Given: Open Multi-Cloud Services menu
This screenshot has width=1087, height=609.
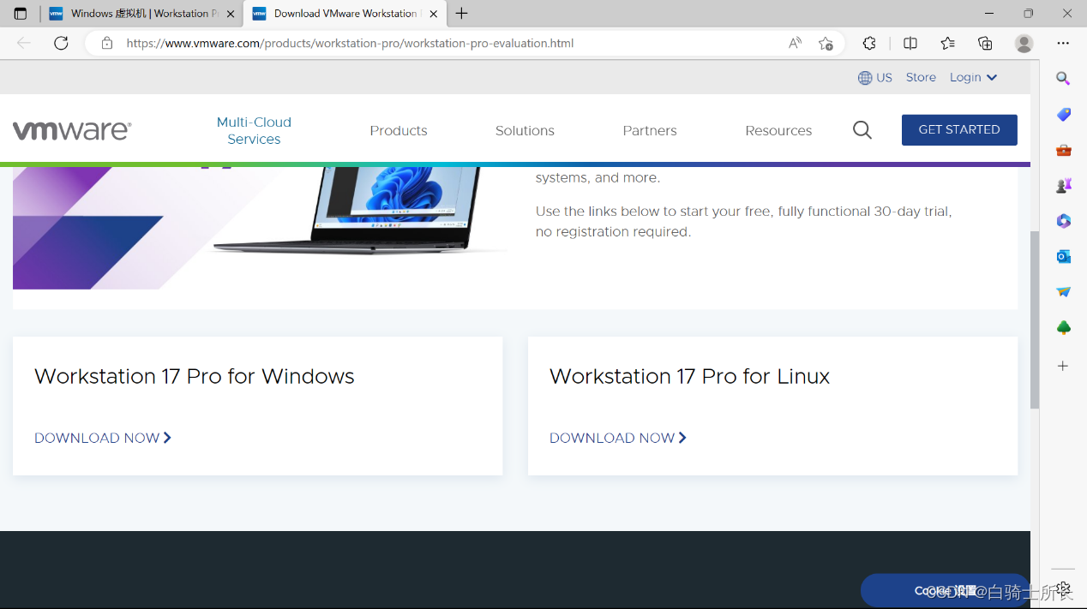Looking at the screenshot, I should pyautogui.click(x=254, y=130).
